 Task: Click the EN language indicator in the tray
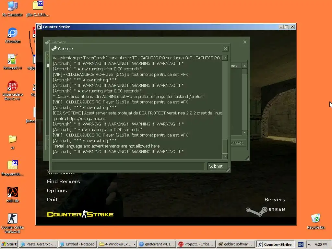click(301, 244)
